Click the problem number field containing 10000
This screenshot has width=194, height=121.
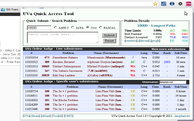39,28
